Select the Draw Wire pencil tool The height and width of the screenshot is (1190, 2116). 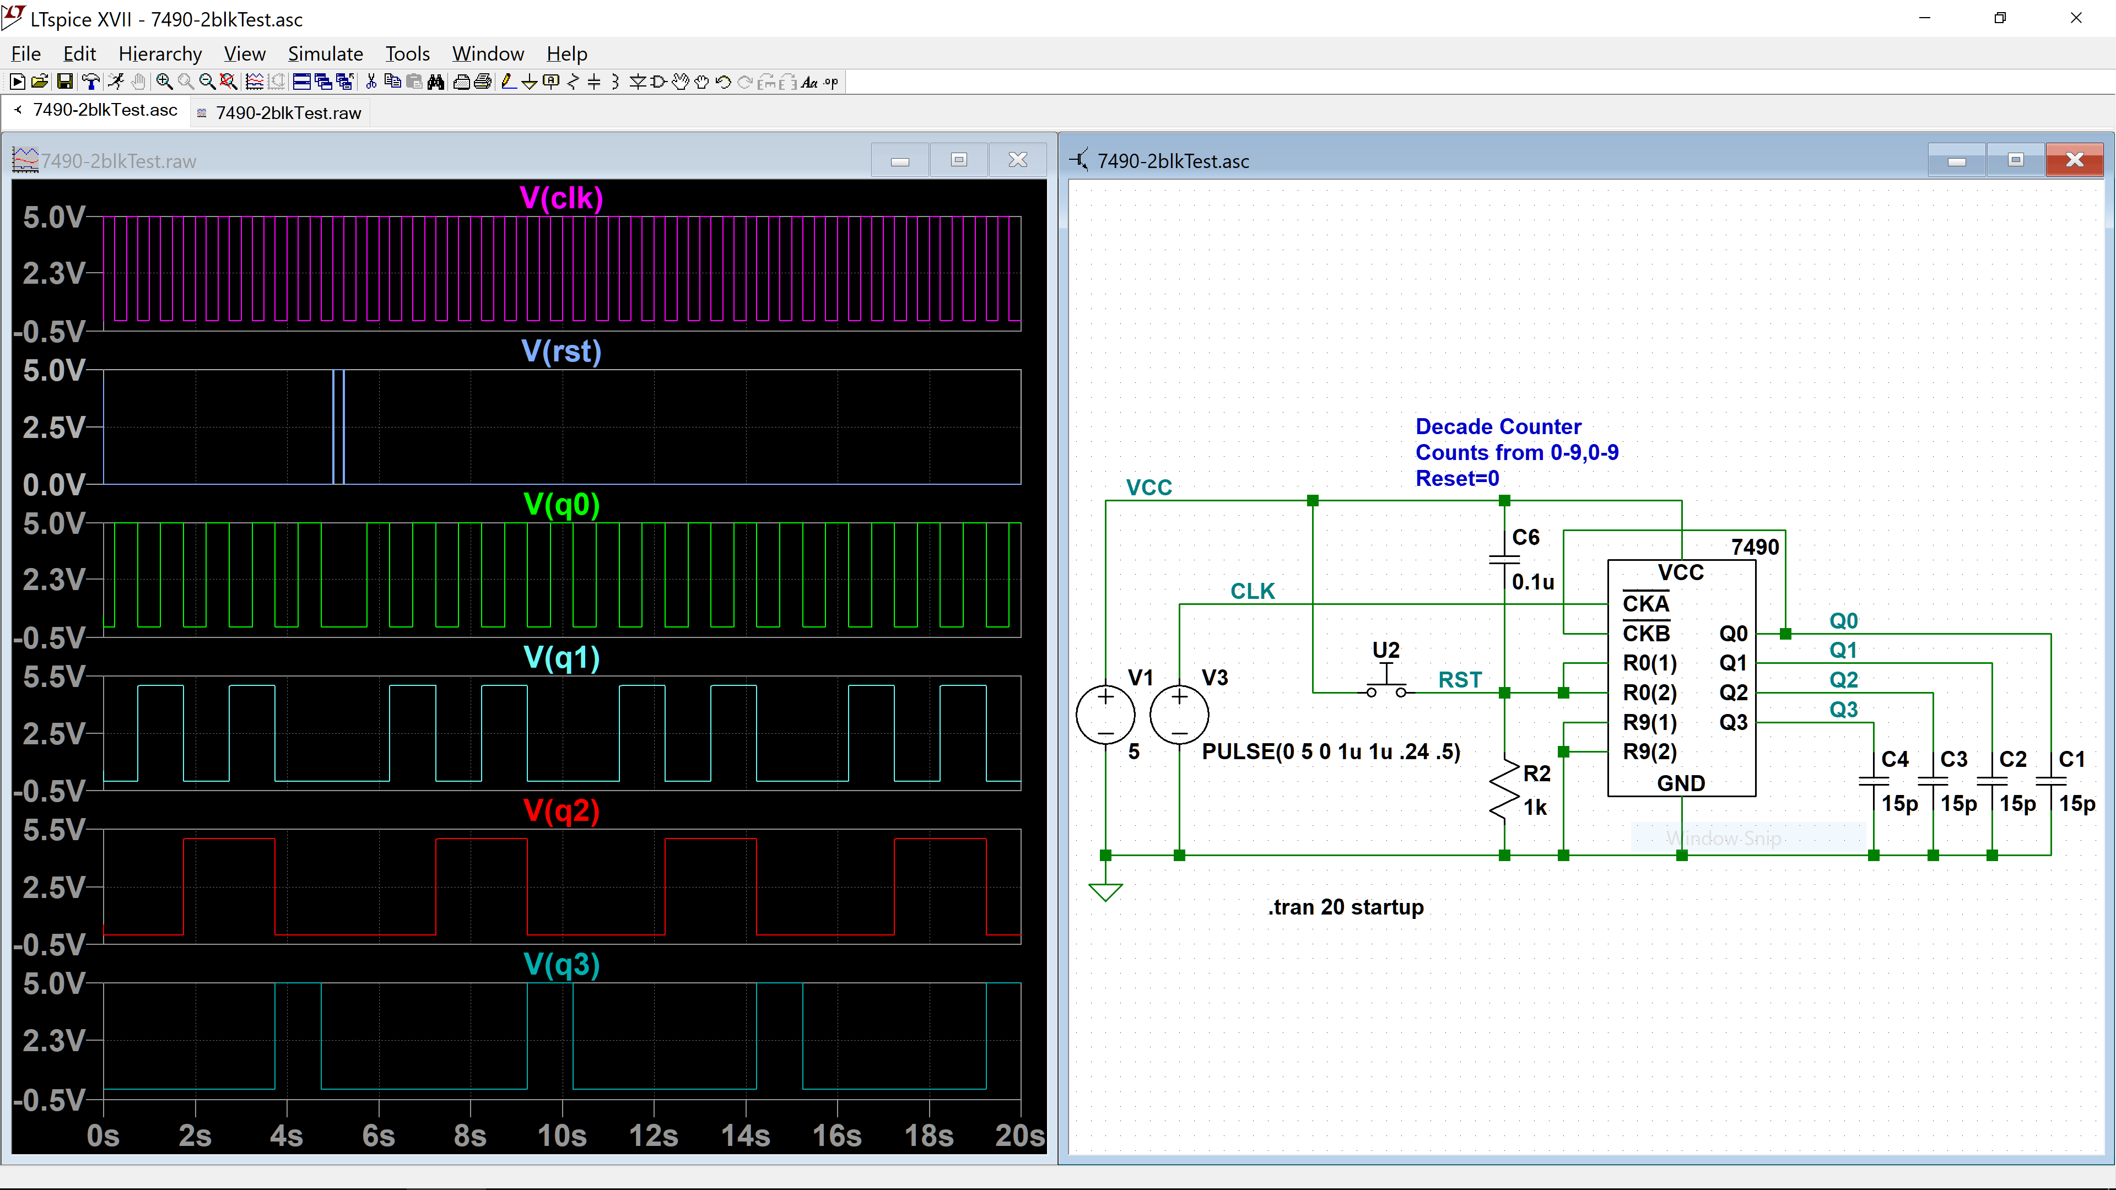coord(509,82)
